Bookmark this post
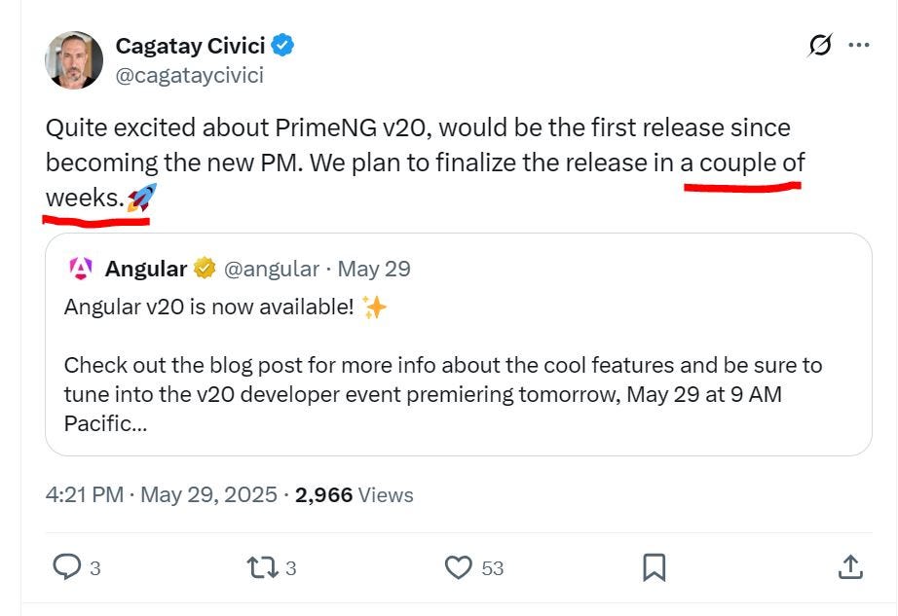 click(x=655, y=566)
